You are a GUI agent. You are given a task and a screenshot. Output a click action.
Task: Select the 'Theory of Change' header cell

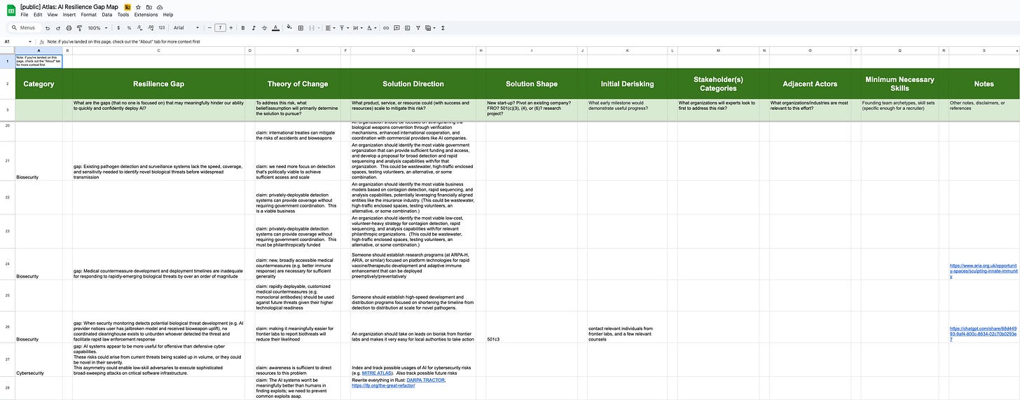coord(297,83)
